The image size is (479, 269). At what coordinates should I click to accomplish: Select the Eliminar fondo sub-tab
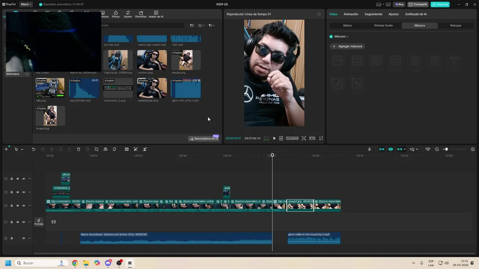384,25
